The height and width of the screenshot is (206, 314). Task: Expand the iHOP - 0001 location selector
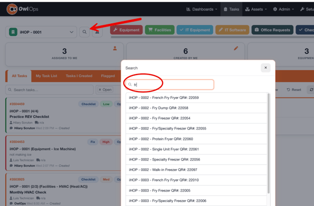click(x=41, y=32)
